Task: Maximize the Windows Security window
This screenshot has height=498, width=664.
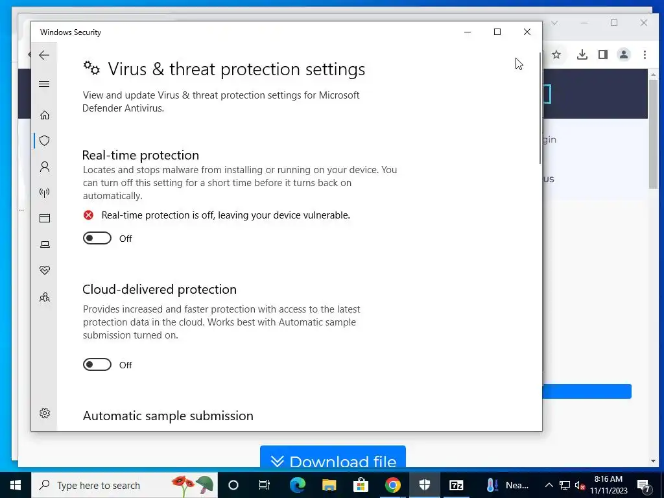Action: pos(497,32)
